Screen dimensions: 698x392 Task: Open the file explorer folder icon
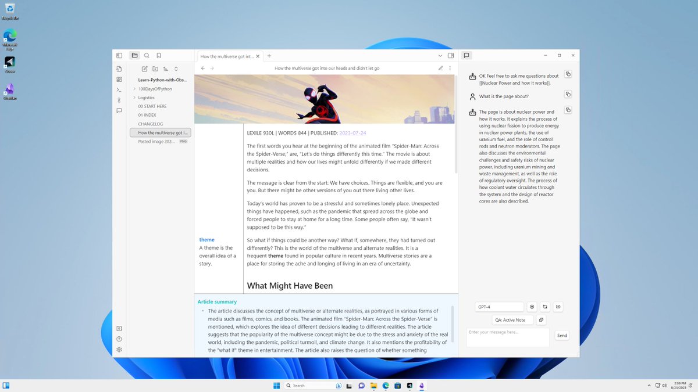click(134, 56)
